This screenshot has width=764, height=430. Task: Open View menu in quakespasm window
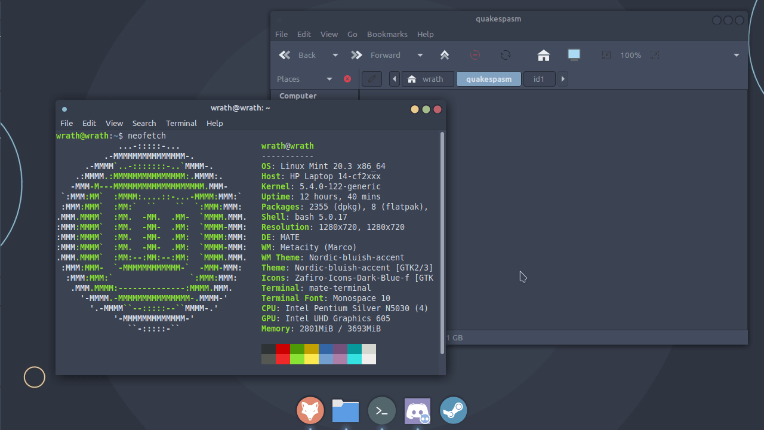[x=329, y=34]
